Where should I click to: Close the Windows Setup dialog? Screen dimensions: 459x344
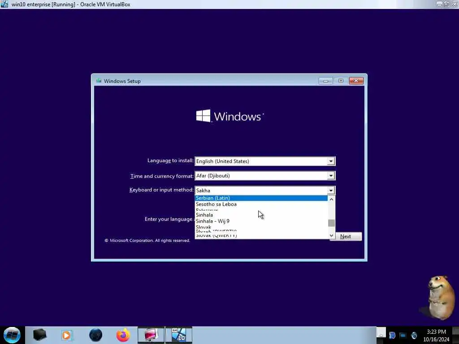point(356,81)
